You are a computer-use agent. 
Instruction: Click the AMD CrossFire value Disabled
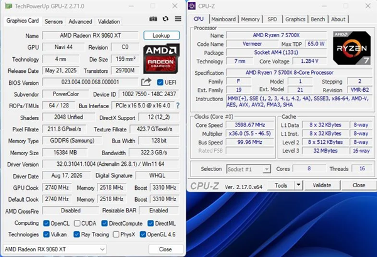coord(70,211)
